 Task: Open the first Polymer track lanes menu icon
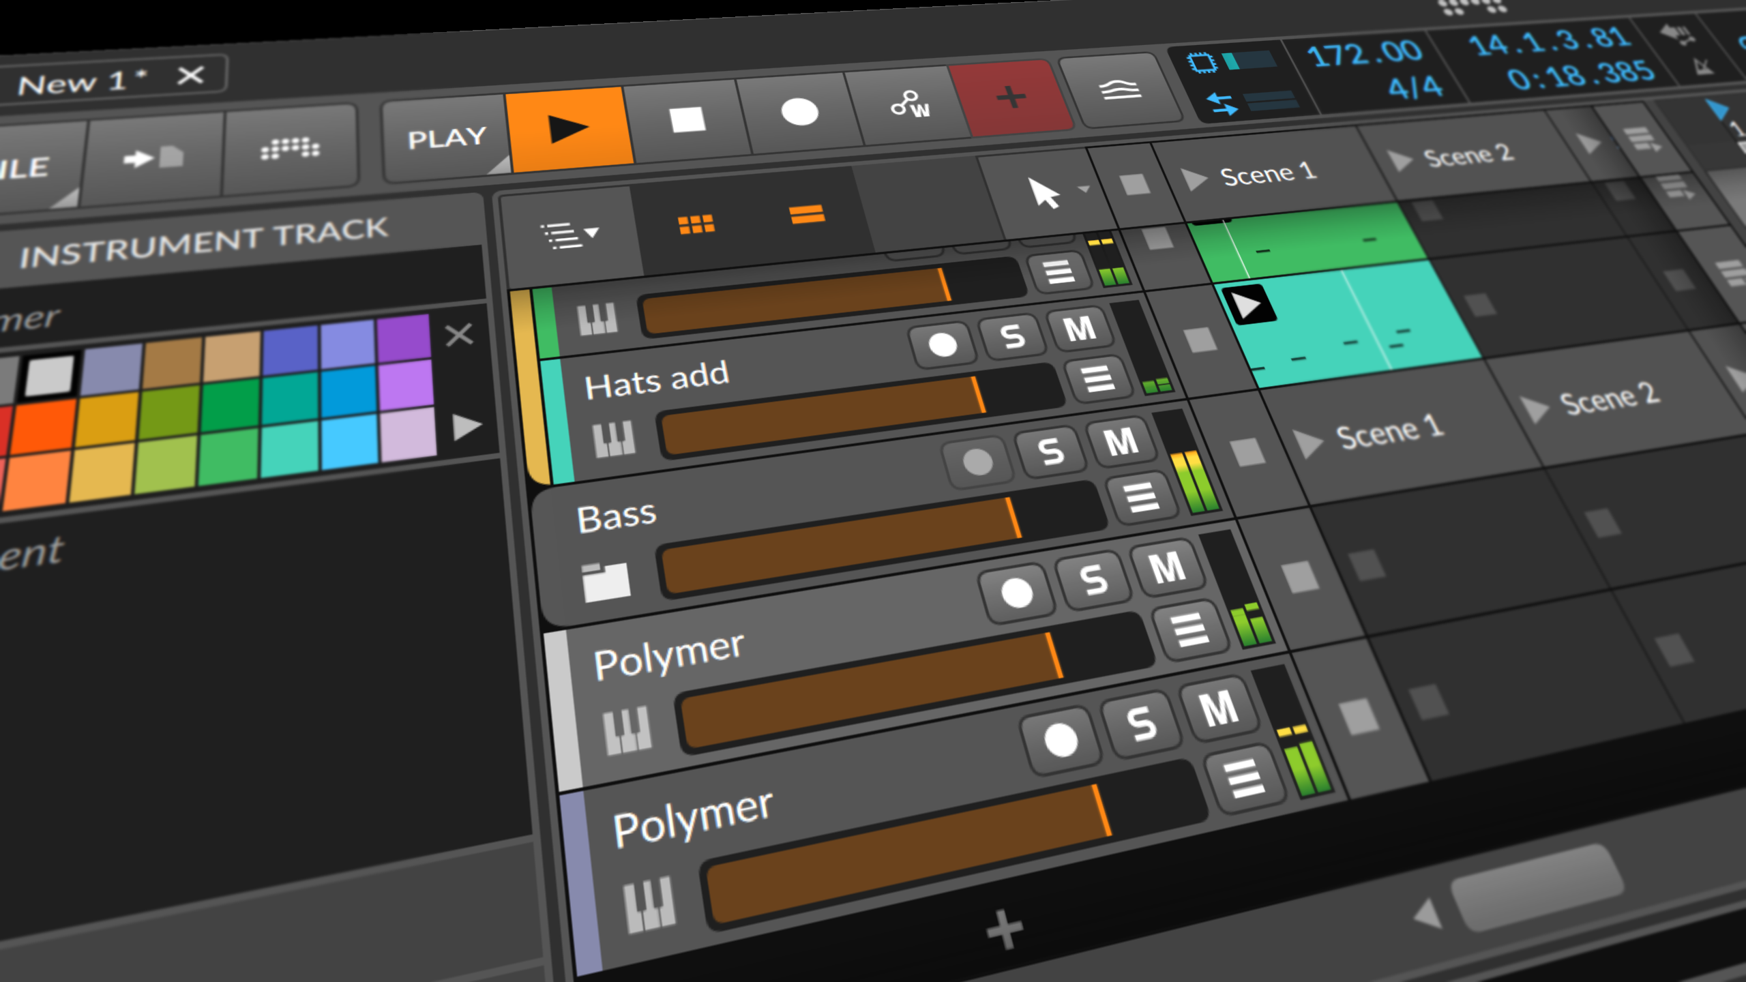(x=1190, y=629)
